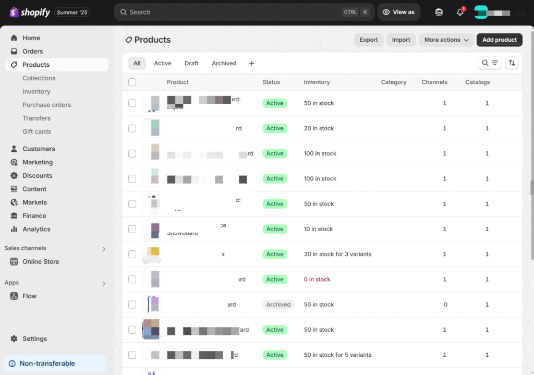
Task: Open the More actions dropdown
Action: [446, 40]
